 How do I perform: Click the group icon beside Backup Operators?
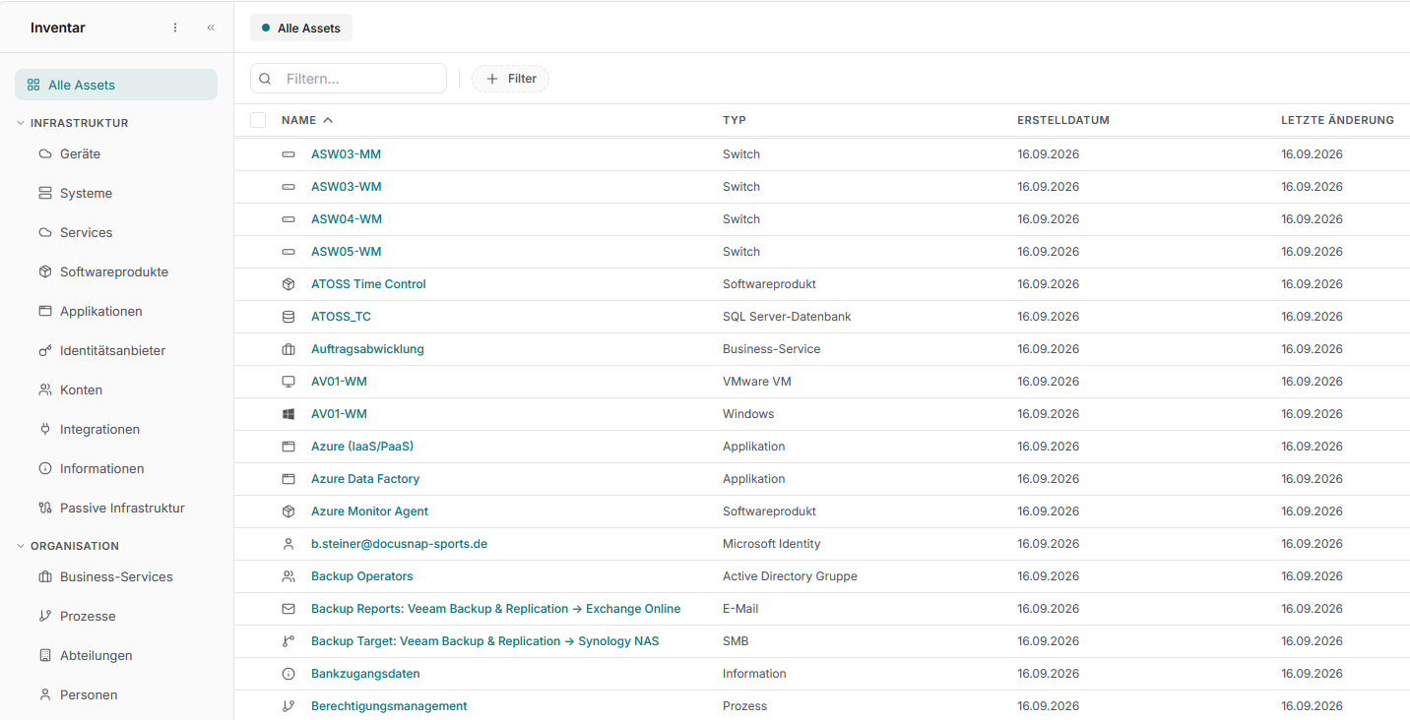point(288,576)
